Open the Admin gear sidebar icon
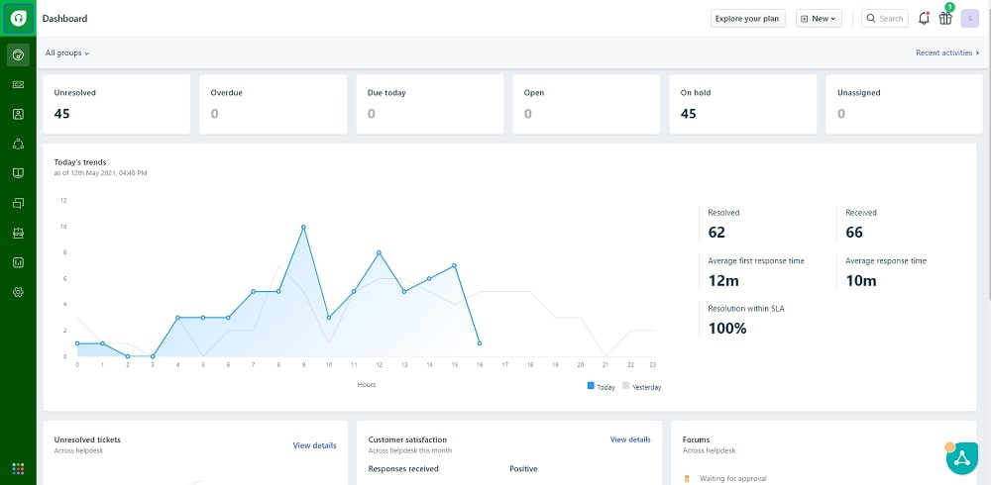This screenshot has height=485, width=991. point(18,292)
